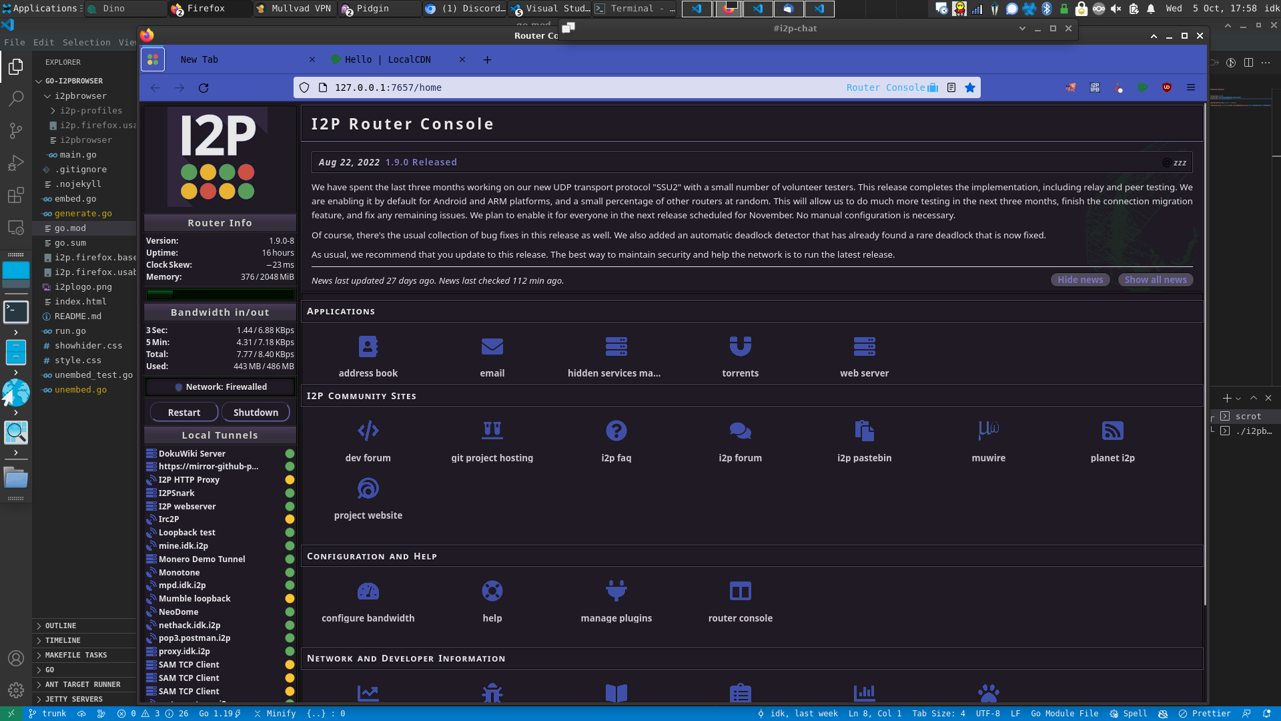This screenshot has height=721, width=1281.
Task: Expand the GO section in the sidebar
Action: pyautogui.click(x=85, y=670)
